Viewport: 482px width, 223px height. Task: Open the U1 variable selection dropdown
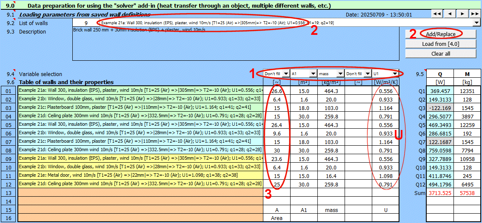(x=395, y=74)
